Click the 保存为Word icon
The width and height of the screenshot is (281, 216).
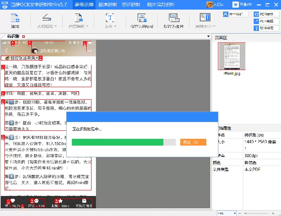(x=142, y=18)
